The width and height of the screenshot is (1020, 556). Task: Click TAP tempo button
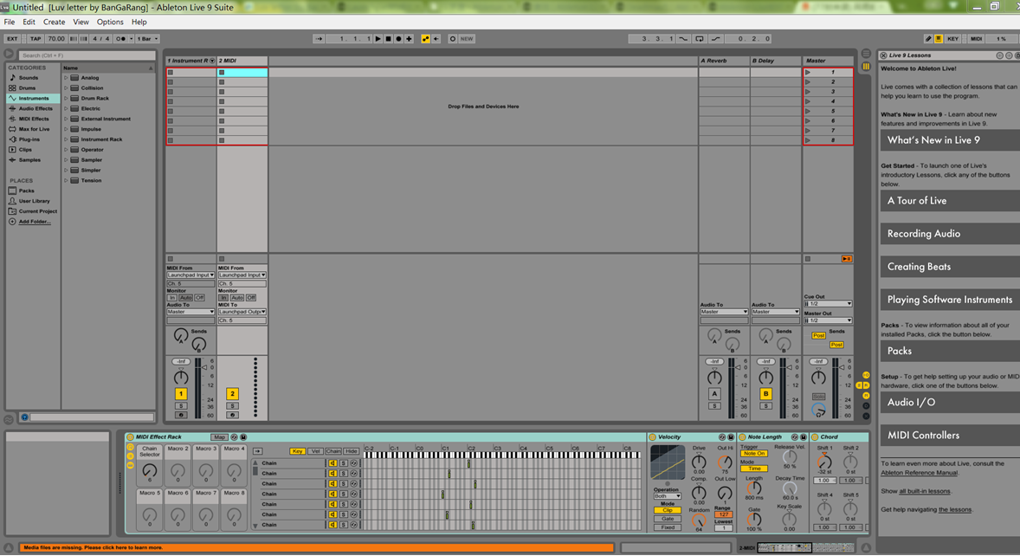coord(36,39)
